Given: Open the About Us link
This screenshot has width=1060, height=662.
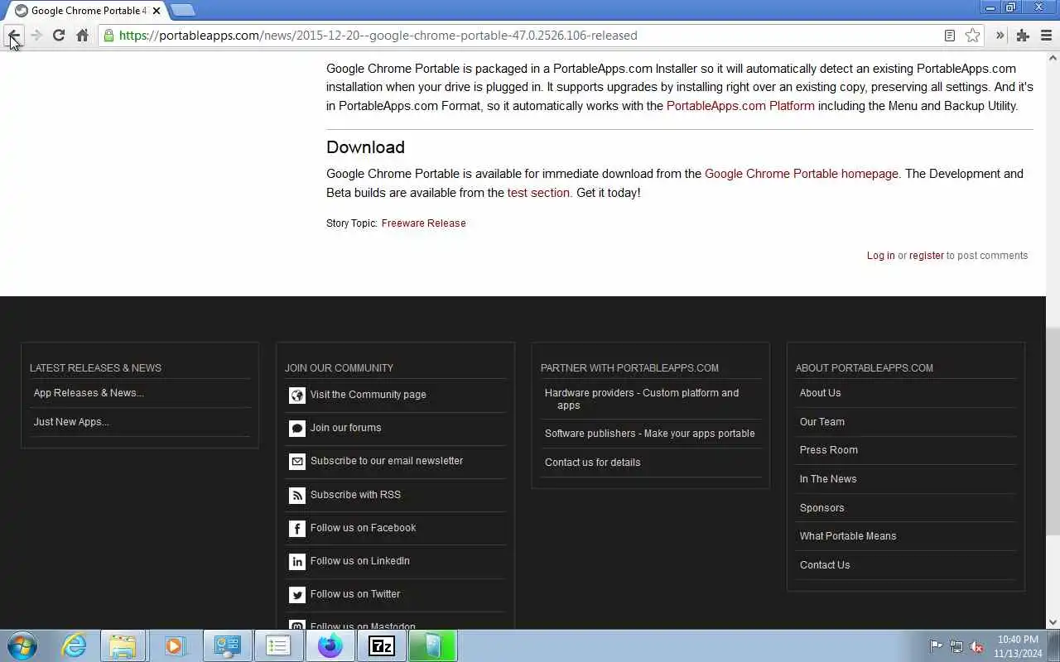Looking at the screenshot, I should [820, 393].
